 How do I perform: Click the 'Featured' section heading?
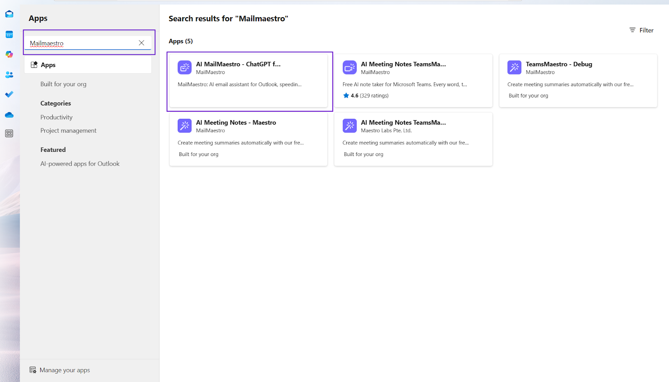pyautogui.click(x=53, y=150)
